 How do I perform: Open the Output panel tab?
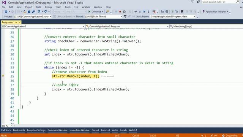tap(95, 130)
